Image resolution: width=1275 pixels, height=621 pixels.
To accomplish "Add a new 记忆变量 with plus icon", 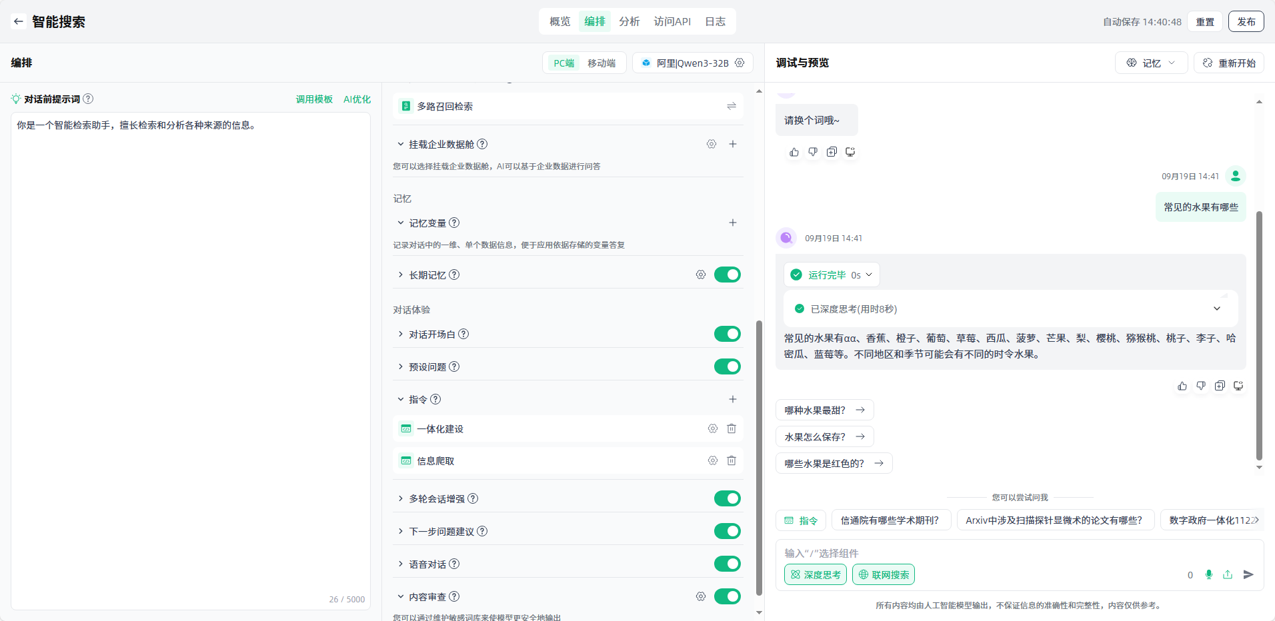I will (x=732, y=223).
